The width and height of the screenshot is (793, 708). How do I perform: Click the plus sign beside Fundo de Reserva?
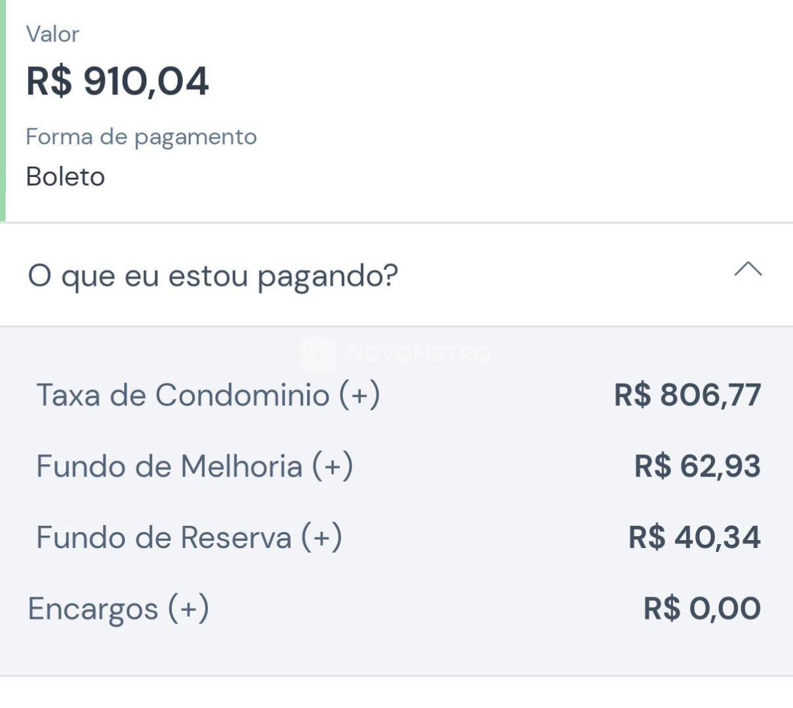coord(321,538)
